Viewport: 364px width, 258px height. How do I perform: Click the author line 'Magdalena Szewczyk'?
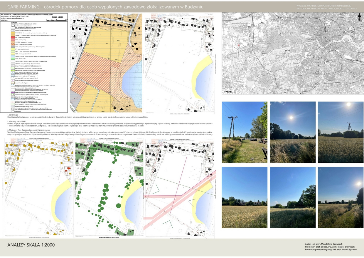(323, 244)
